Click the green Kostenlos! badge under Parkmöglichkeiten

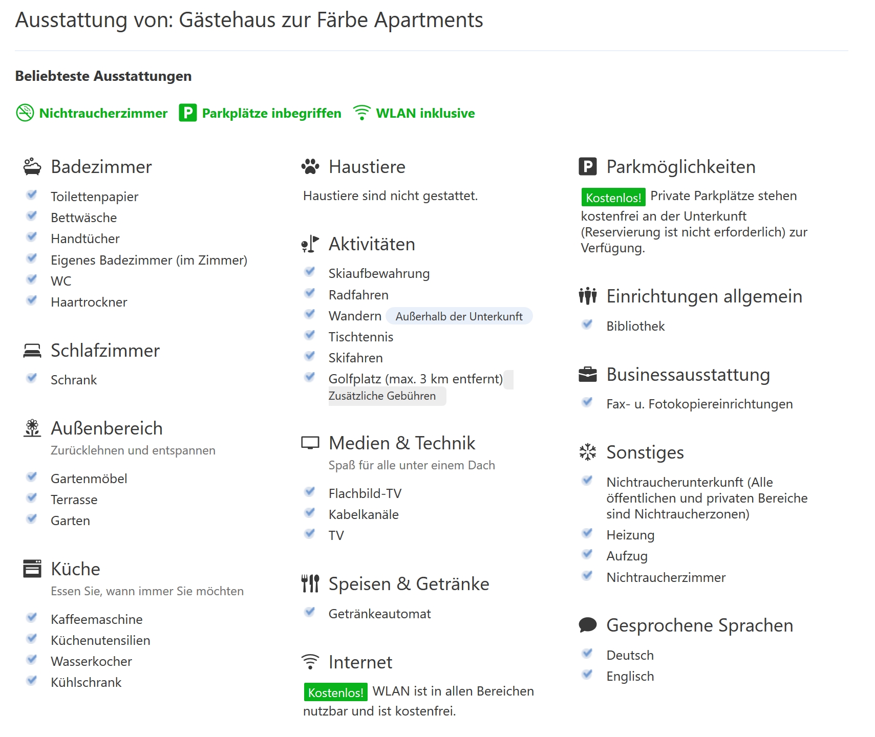613,198
